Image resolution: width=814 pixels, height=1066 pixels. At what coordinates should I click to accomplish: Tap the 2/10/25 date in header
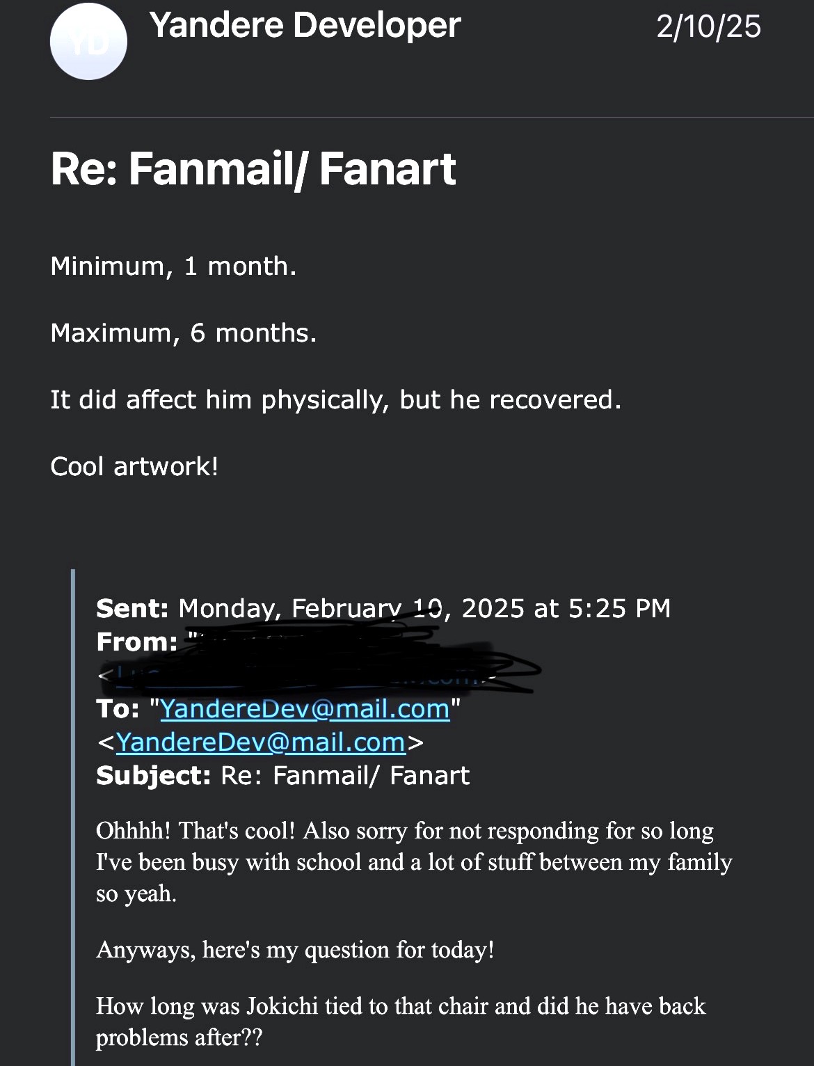[x=708, y=27]
